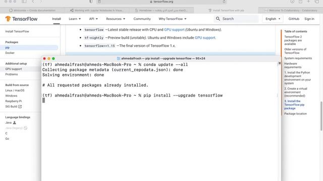
Task: Jump to System requirements section
Action: [x=298, y=58]
